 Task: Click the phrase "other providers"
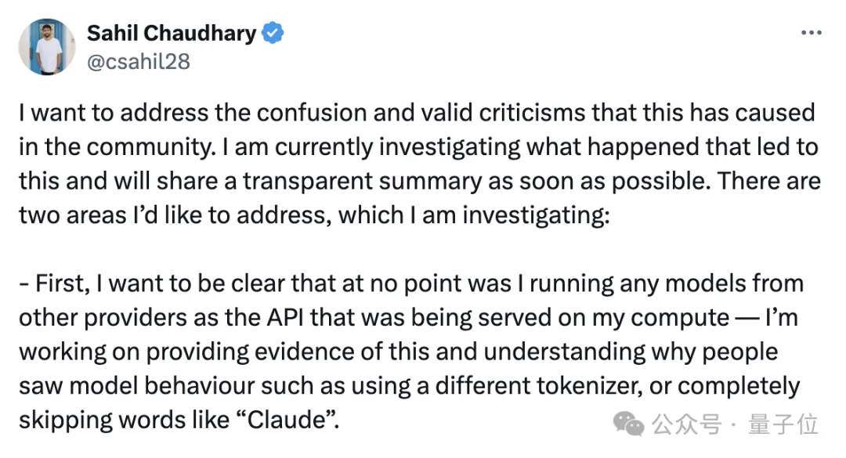pyautogui.click(x=107, y=317)
